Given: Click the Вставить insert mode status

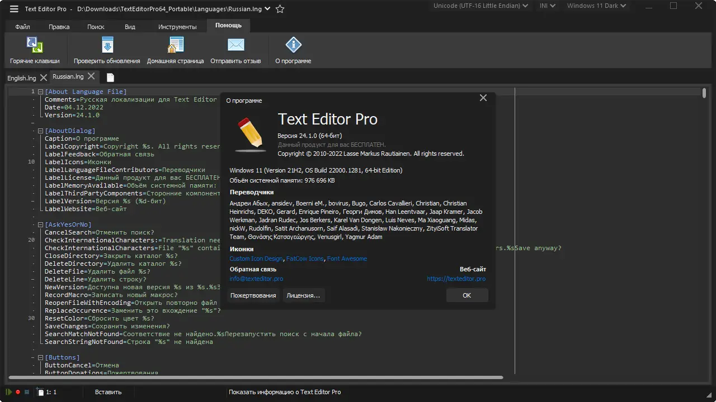Looking at the screenshot, I should [x=109, y=393].
